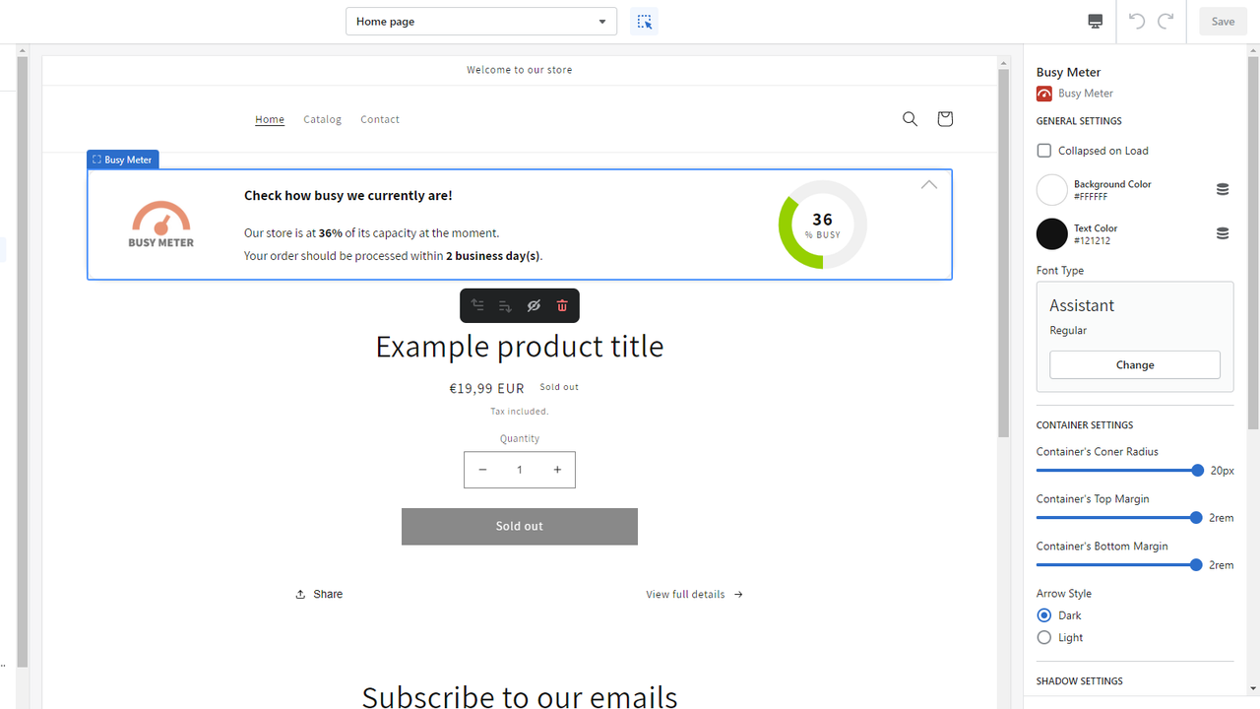Open the Home page template dropdown

click(480, 21)
